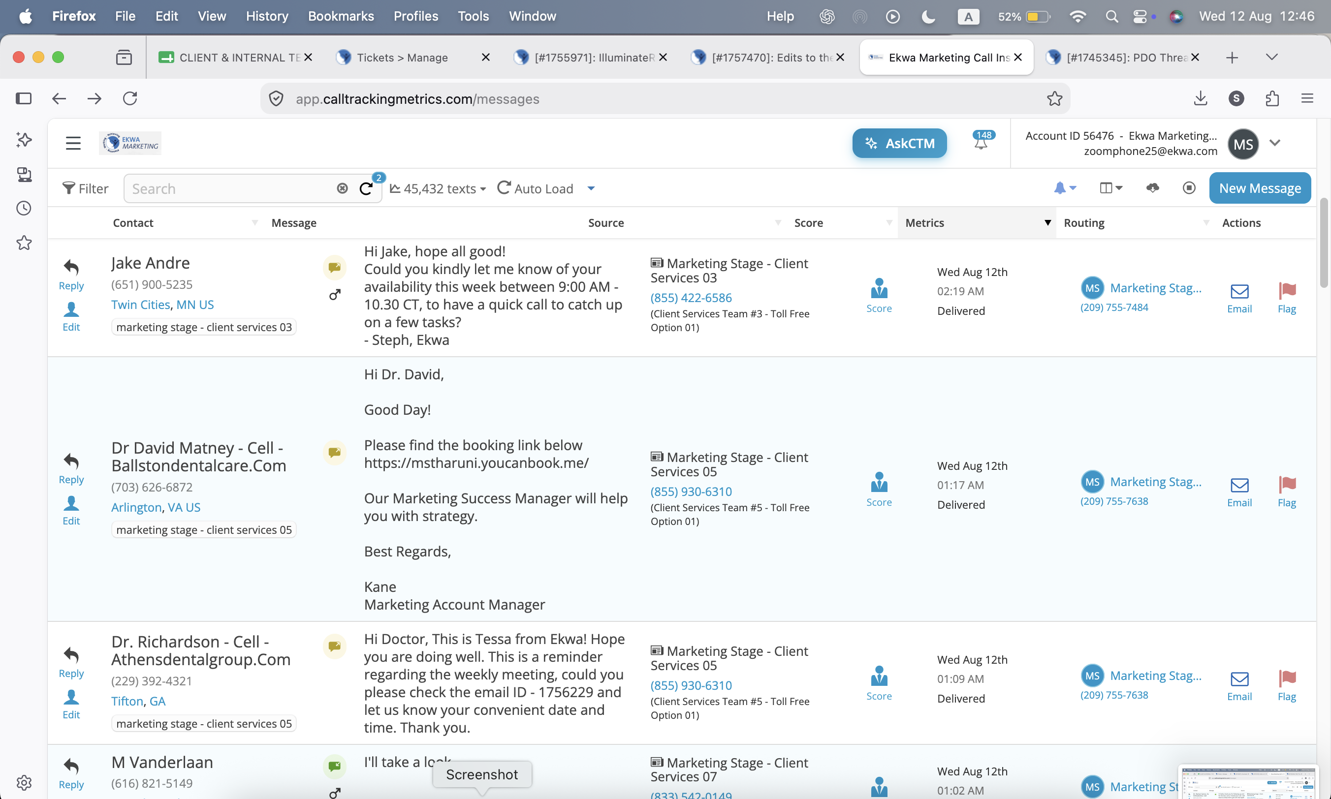Edit the Dr David Matney contact
This screenshot has height=799, width=1331.
(71, 511)
